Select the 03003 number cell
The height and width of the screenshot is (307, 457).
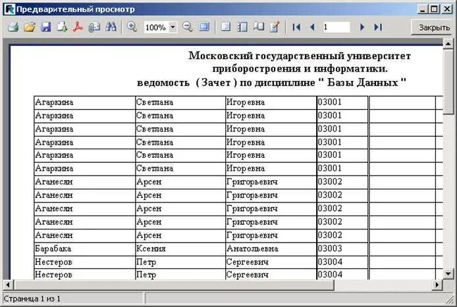tap(342, 248)
